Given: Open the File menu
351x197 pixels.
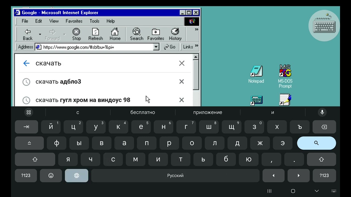Looking at the screenshot, I should 25,21.
